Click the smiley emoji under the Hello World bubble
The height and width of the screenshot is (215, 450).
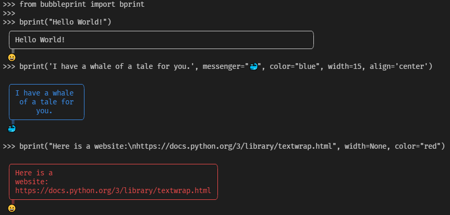click(x=12, y=57)
